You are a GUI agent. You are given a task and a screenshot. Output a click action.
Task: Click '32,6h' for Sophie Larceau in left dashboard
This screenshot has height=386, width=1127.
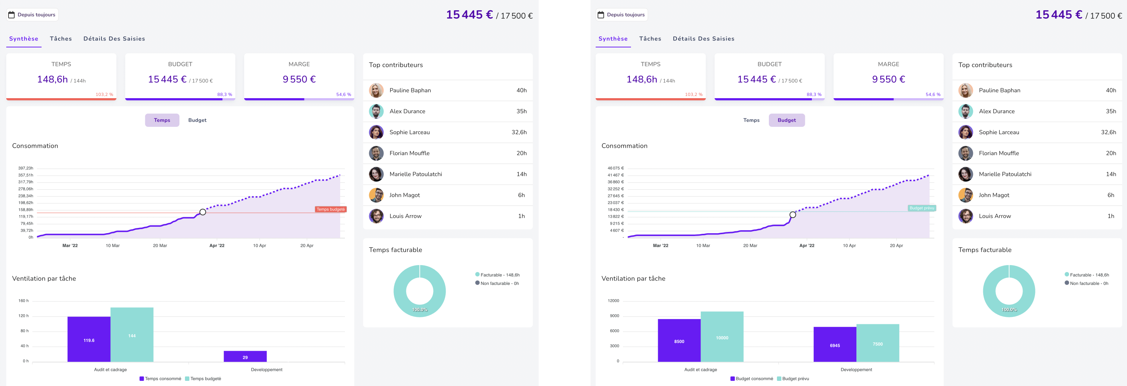click(519, 133)
